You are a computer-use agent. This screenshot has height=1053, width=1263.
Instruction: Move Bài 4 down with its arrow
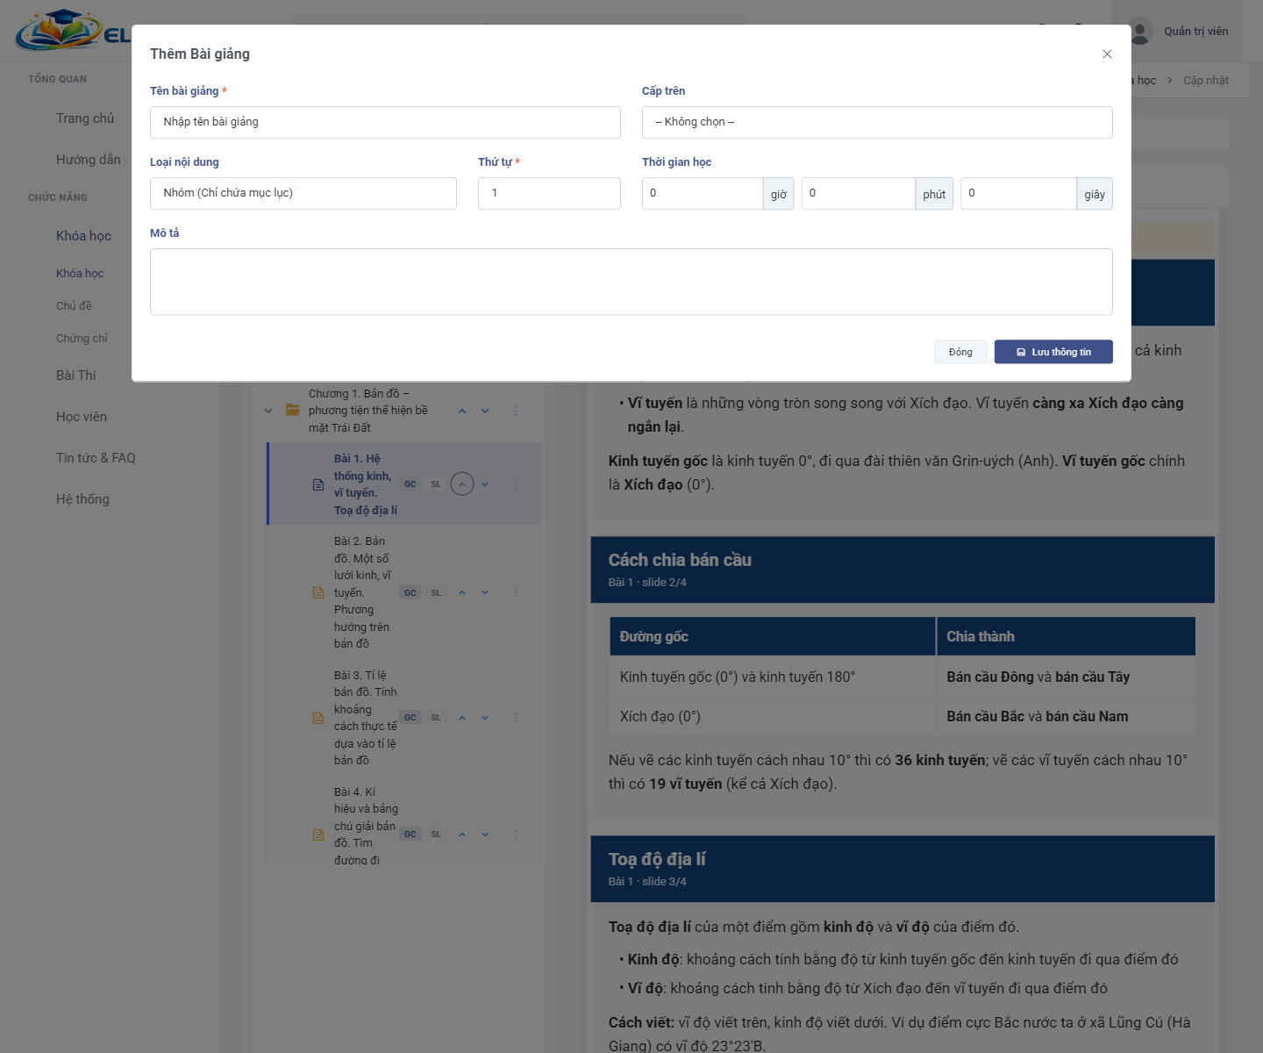(485, 835)
